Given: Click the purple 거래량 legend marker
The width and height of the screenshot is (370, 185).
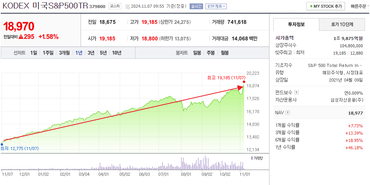Looking at the screenshot, I should click(252, 158).
